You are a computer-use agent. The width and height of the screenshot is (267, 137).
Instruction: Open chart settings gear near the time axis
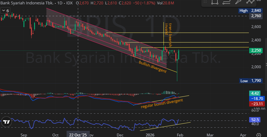pyautogui.click(x=259, y=135)
